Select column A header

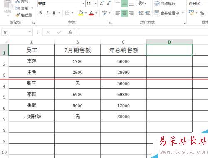32,42
